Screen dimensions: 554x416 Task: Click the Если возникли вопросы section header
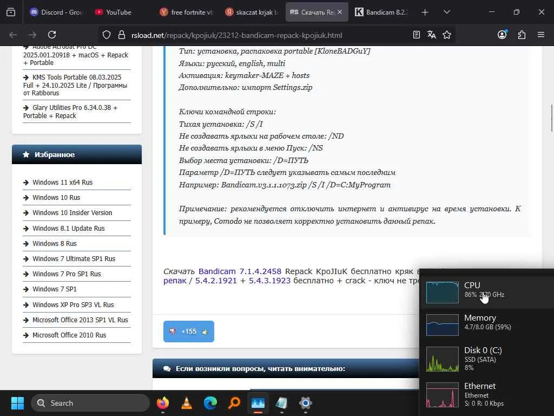pyautogui.click(x=286, y=368)
